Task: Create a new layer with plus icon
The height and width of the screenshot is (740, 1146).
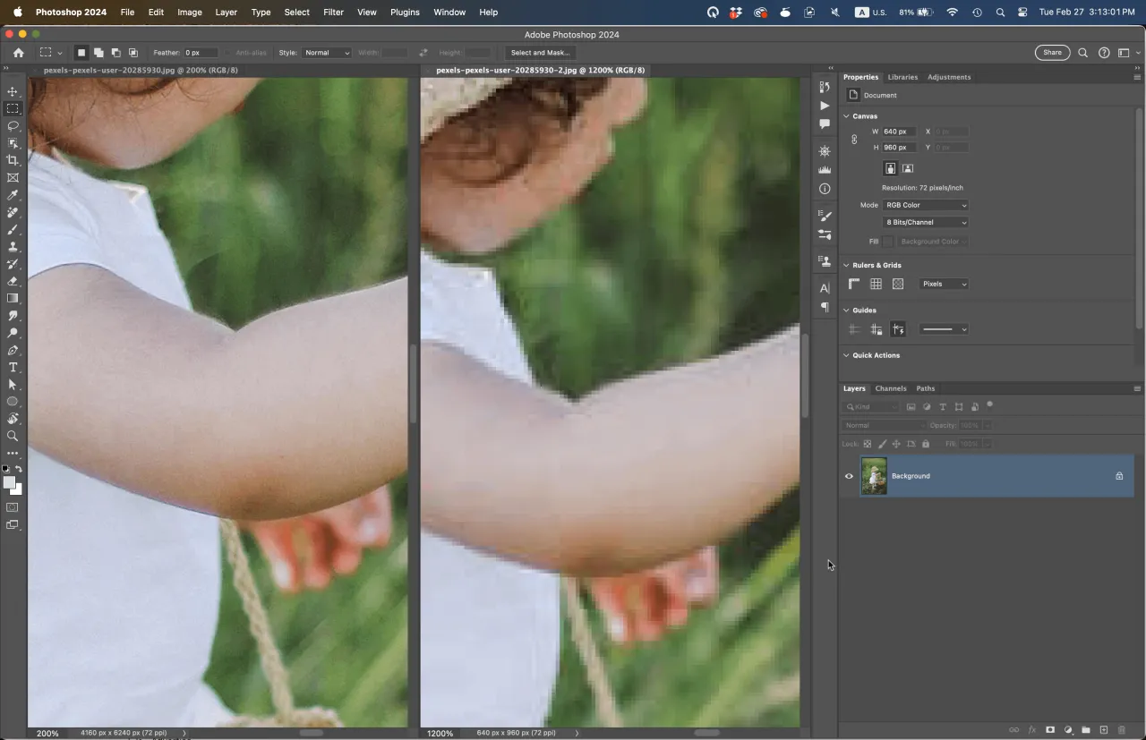Action: click(x=1103, y=730)
